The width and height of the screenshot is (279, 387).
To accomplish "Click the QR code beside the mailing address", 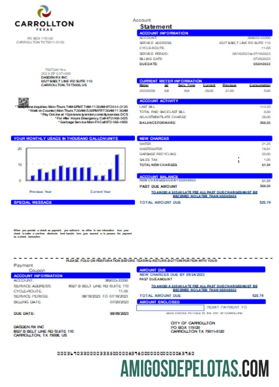I will click(23, 102).
